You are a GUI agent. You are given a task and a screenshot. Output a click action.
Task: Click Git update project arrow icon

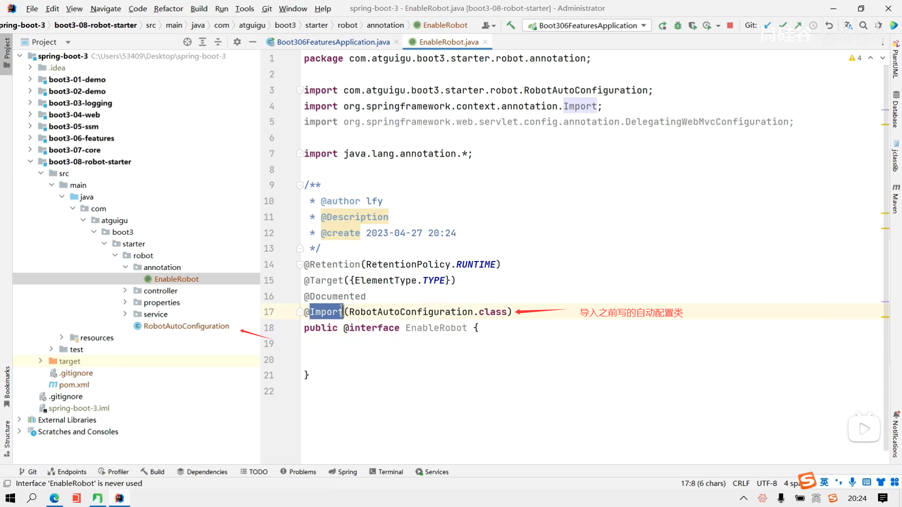point(768,25)
